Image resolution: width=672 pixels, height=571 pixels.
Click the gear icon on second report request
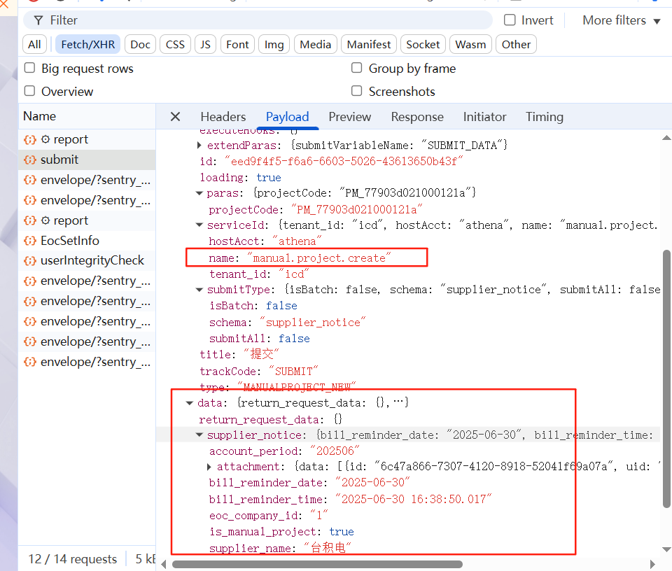45,220
